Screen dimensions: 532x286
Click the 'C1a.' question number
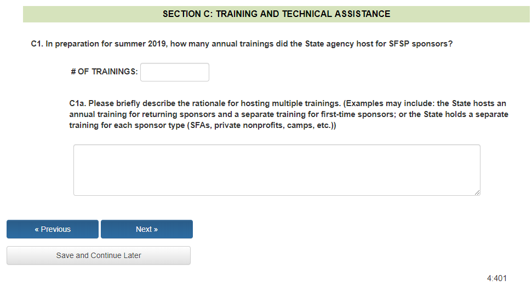pyautogui.click(x=77, y=103)
